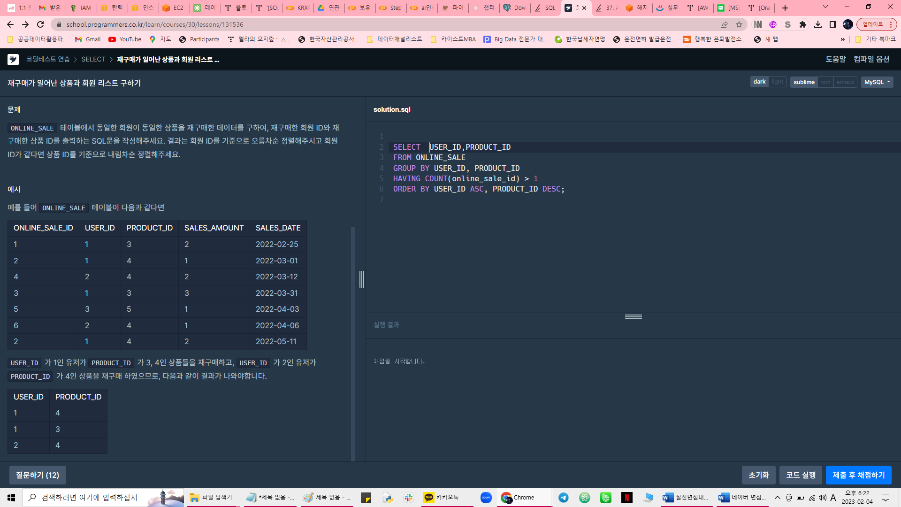Screen dimensions: 901x507
Task: Open the tab search dropdown arrow
Action: point(825,7)
